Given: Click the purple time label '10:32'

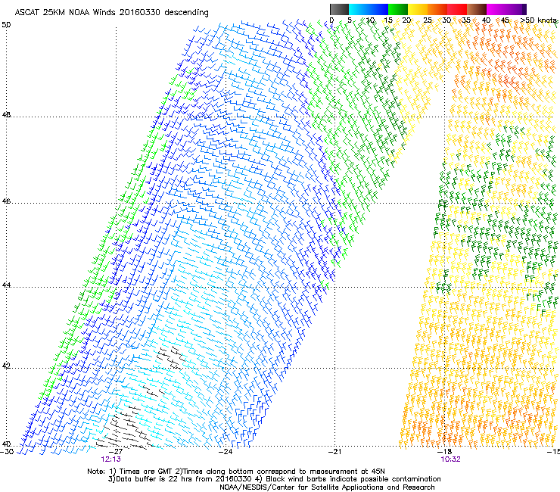Looking at the screenshot, I should click(450, 459).
